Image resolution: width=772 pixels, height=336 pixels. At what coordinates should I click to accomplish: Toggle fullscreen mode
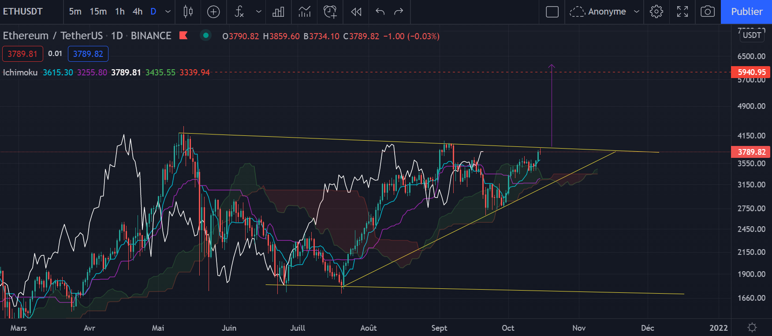(682, 12)
